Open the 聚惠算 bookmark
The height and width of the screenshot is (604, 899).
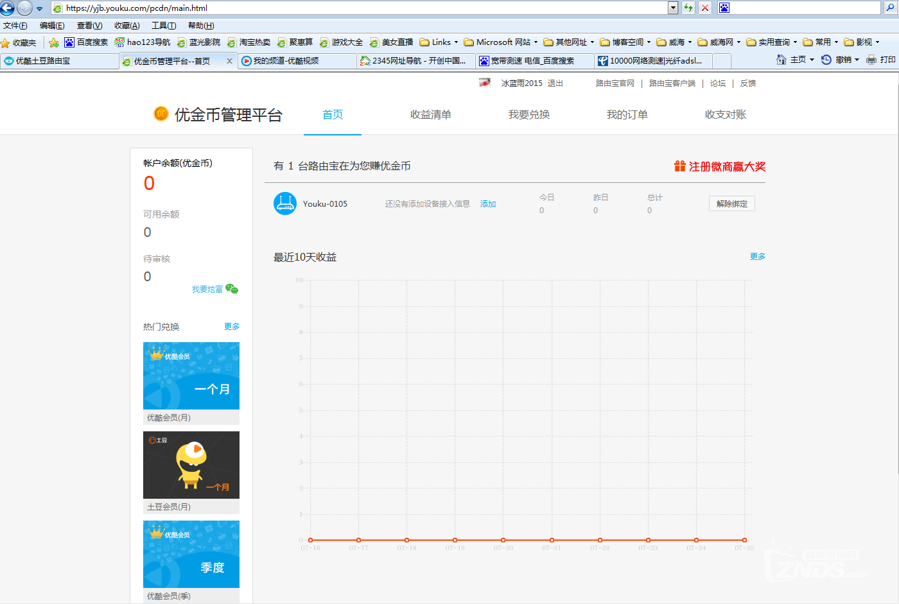pos(295,42)
